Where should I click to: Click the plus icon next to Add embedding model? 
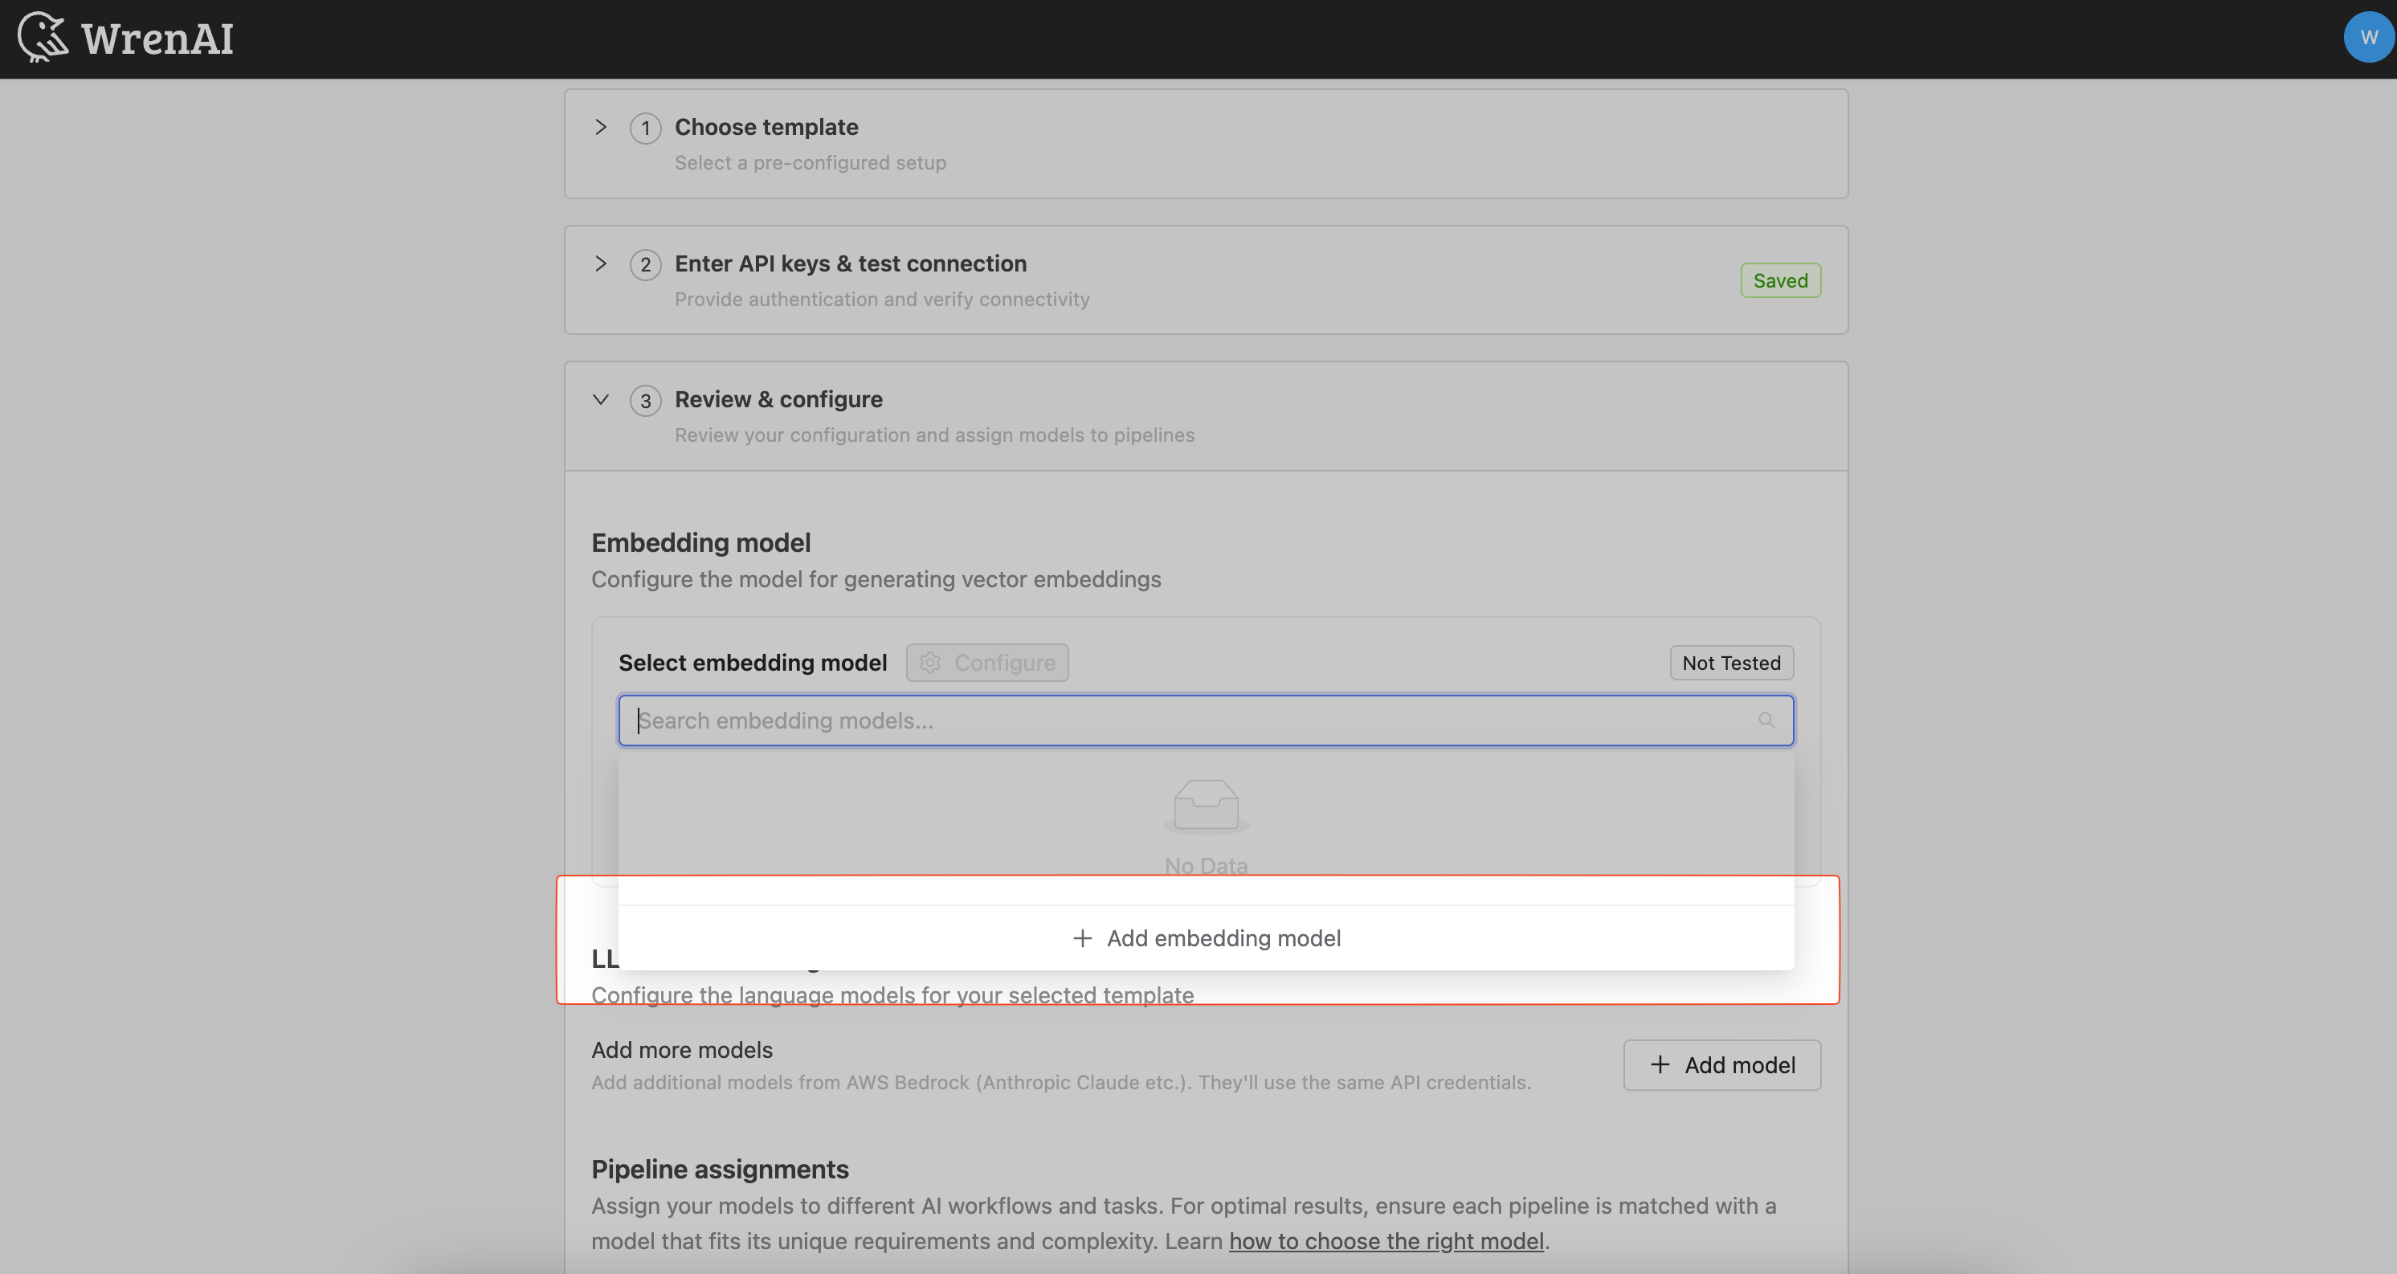click(1082, 938)
